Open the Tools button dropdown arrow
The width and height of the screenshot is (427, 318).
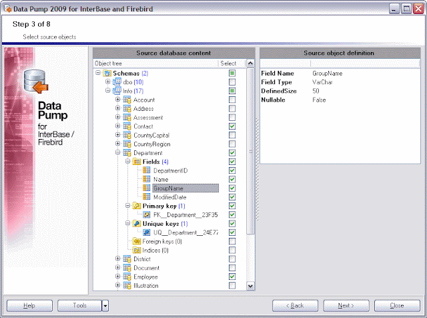[x=105, y=306]
